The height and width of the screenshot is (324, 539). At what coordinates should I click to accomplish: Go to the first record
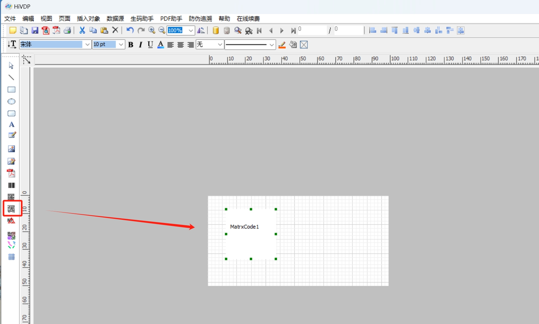click(x=259, y=31)
